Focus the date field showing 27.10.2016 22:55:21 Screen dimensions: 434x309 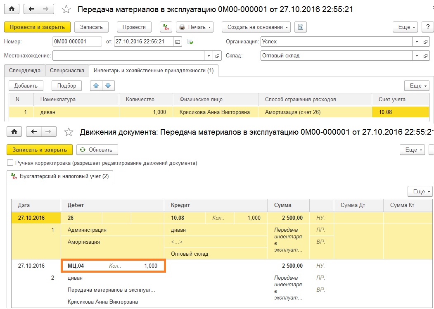[143, 42]
